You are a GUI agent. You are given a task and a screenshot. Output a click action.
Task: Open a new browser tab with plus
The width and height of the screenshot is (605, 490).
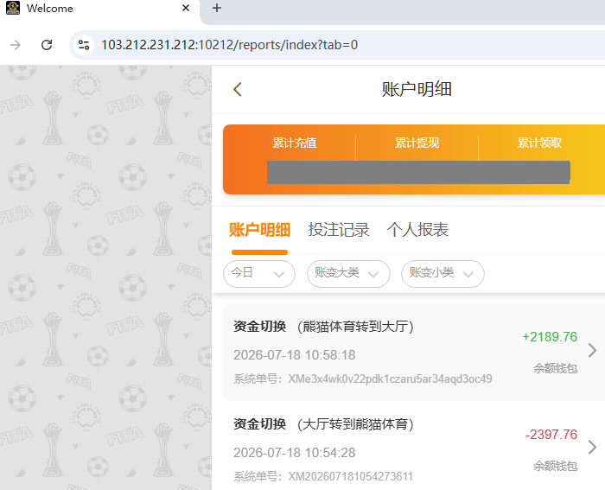click(217, 8)
